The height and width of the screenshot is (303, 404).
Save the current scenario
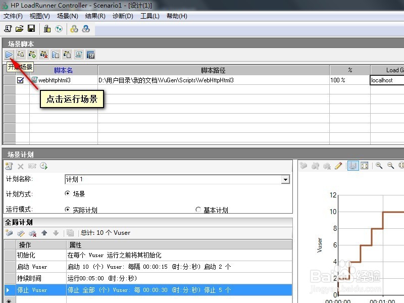coord(31,29)
